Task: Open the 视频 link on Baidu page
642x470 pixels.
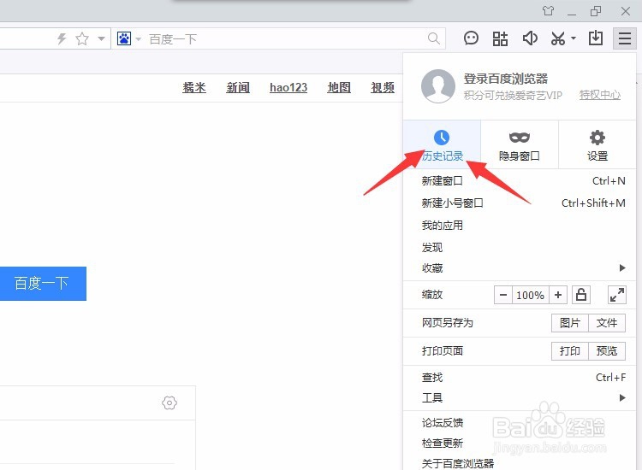Action: (x=383, y=87)
